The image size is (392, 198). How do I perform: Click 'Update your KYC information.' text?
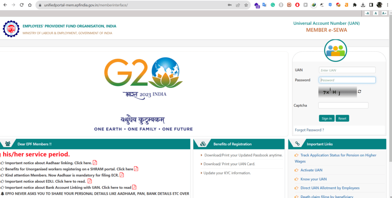click(227, 173)
